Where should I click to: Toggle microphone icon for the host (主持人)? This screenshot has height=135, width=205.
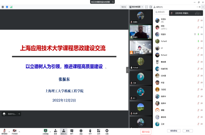tap(198, 27)
